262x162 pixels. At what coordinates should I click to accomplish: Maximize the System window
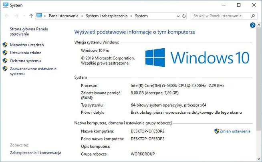pyautogui.click(x=239, y=5)
